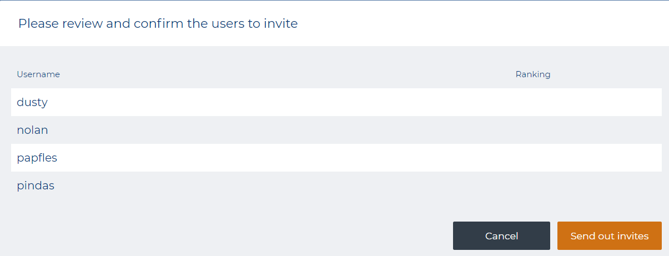Image resolution: width=669 pixels, height=256 pixels.
Task: Select the username dusty
Action: pos(32,102)
